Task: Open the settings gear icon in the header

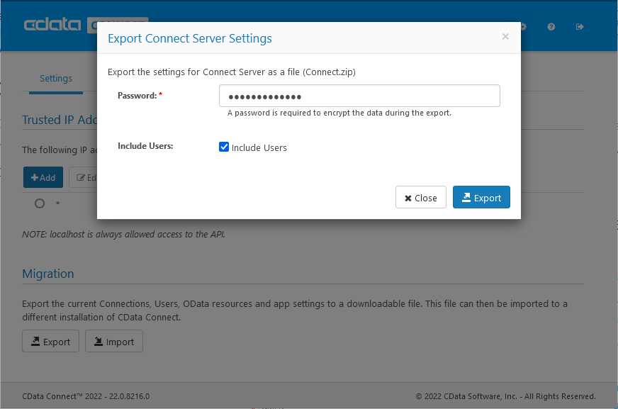Action: (x=522, y=26)
